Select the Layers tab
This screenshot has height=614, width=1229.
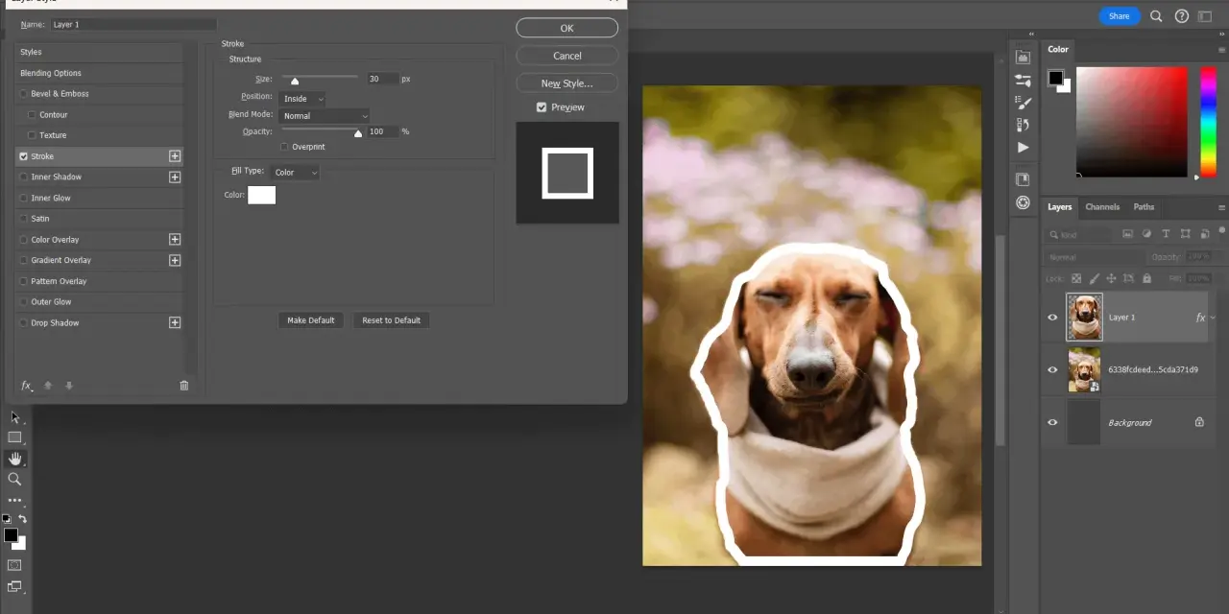point(1059,207)
